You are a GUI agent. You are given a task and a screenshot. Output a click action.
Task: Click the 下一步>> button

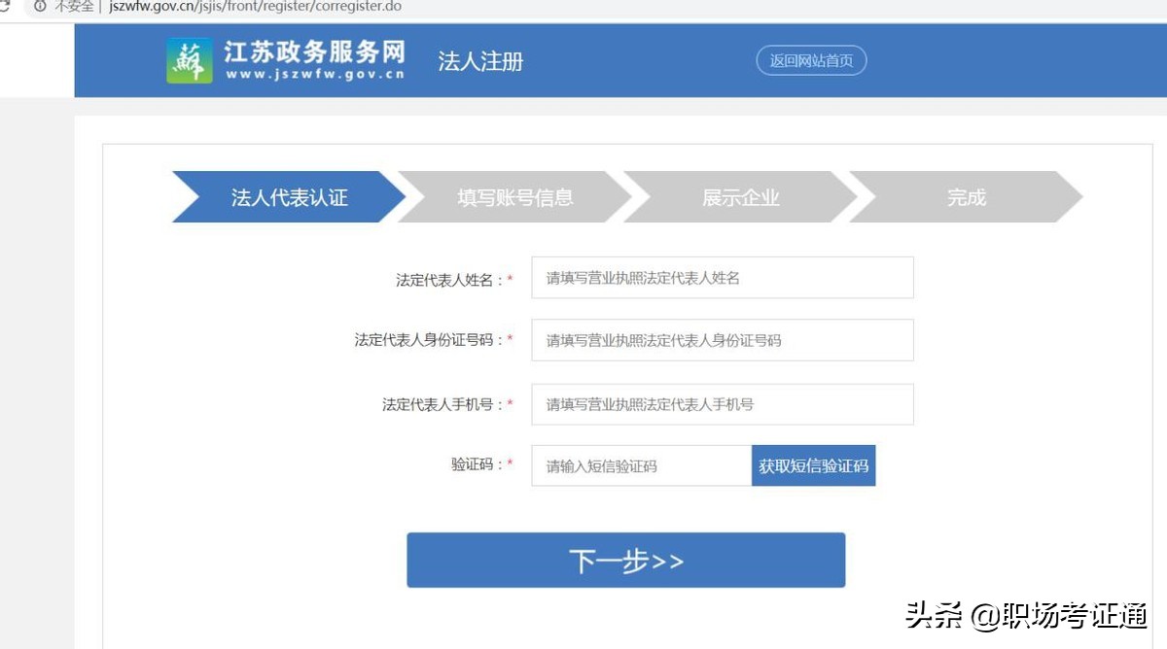tap(625, 561)
